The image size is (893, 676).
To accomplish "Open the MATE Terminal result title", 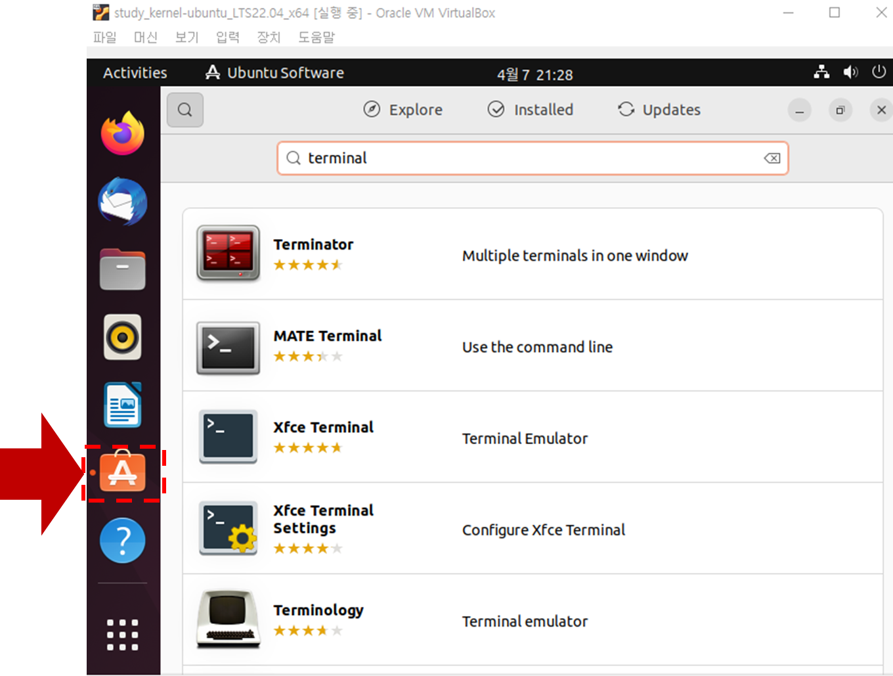I will pyautogui.click(x=328, y=336).
